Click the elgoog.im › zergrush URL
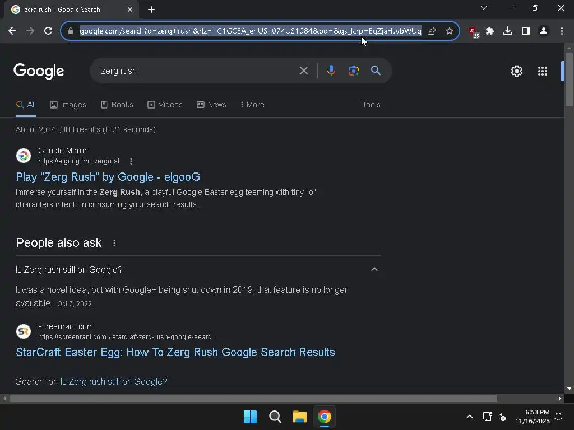 [80, 161]
